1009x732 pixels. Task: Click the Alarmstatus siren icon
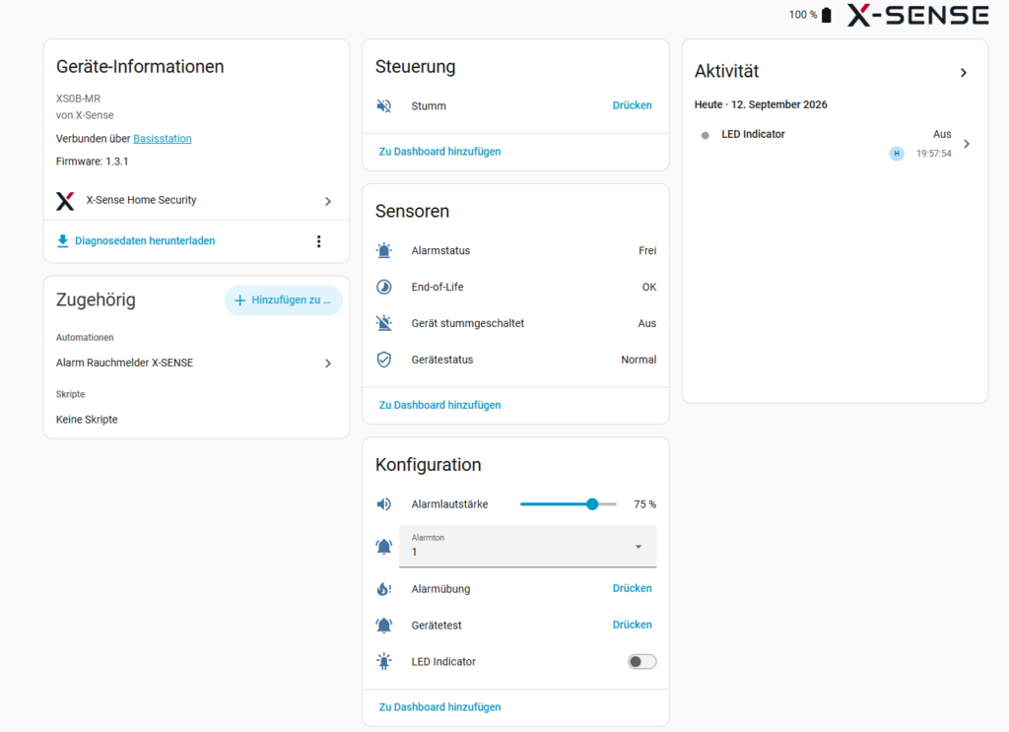point(384,250)
